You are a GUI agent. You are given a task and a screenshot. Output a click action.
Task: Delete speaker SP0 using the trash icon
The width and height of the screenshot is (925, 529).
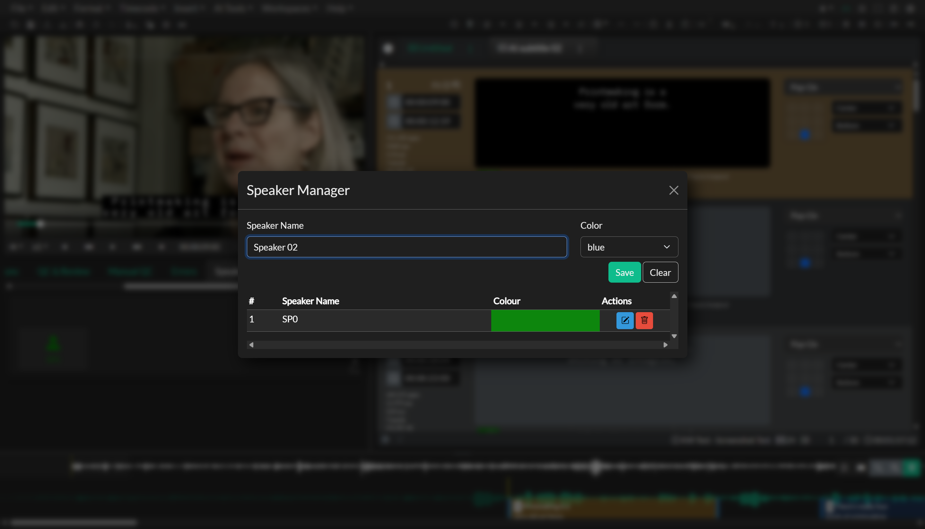(x=644, y=320)
